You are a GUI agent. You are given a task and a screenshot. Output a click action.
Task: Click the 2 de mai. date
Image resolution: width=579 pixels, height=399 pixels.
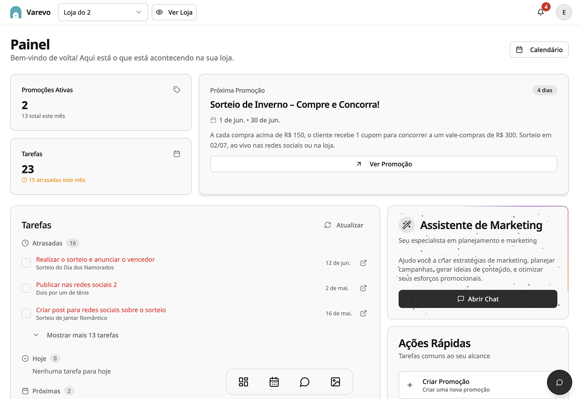tap(337, 288)
